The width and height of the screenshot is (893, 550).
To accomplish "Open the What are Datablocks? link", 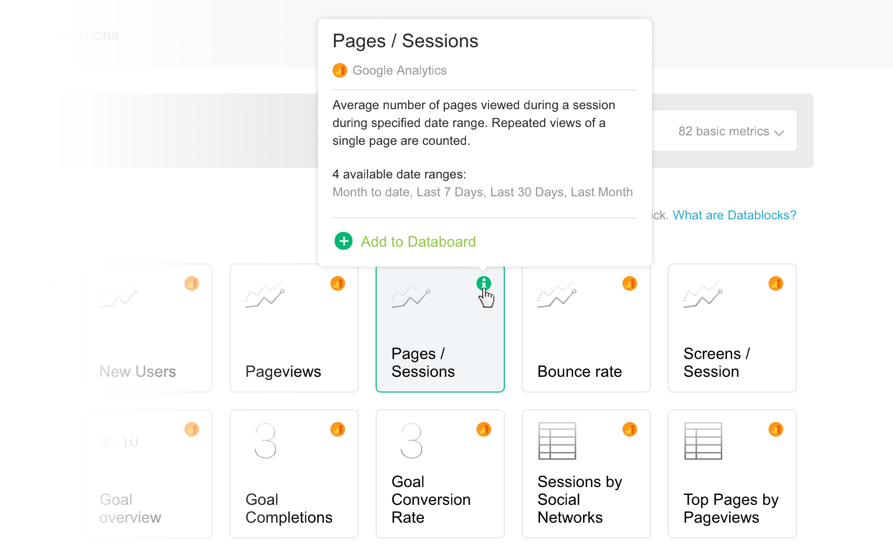I will pos(734,215).
